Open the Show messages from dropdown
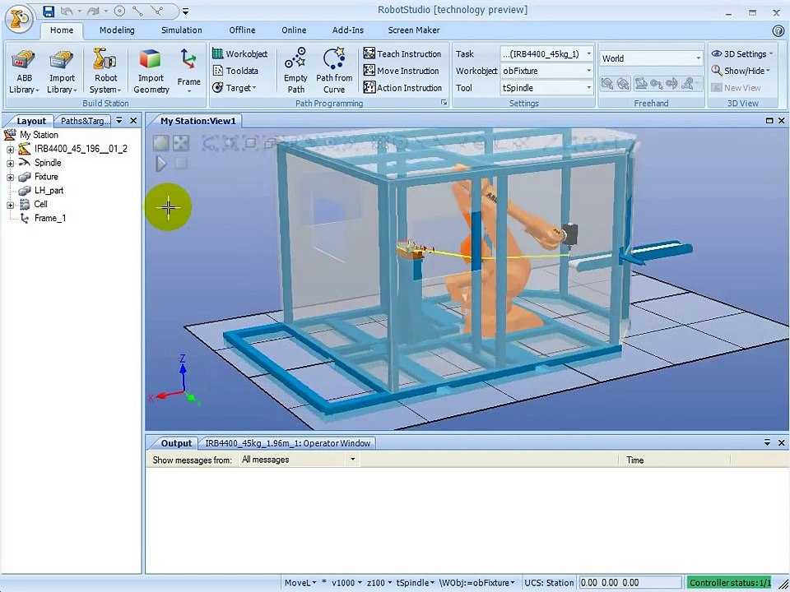Screen dimensions: 790x592 tap(298, 459)
